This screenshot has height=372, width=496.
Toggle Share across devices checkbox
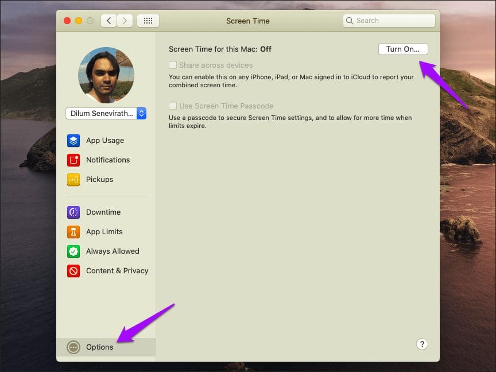tap(173, 65)
